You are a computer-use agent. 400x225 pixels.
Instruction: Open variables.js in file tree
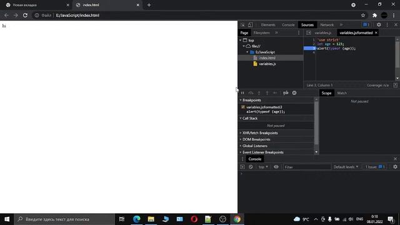click(x=267, y=64)
